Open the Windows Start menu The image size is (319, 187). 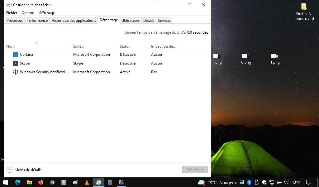tap(6, 182)
